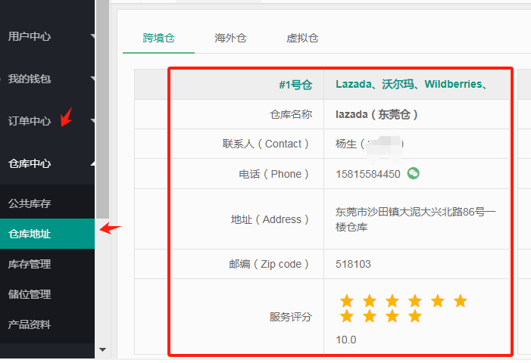Viewport: 531px width, 363px height.
Task: Click the sidebar vertical scrollbar thumb
Action: [102, 109]
